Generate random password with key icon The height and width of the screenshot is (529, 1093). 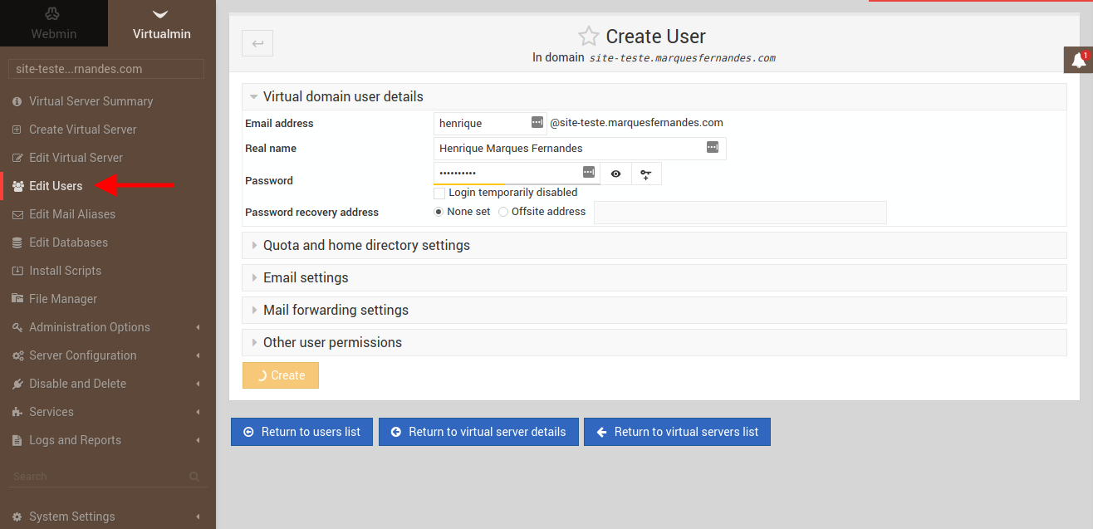pyautogui.click(x=646, y=174)
